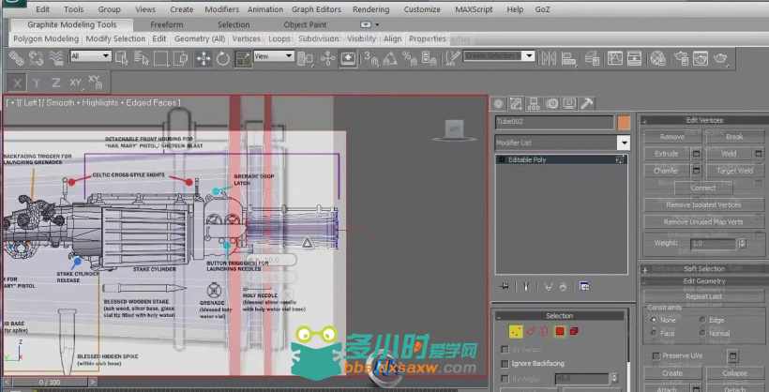The image size is (769, 392).
Task: Select Normal constraint radio button
Action: pos(702,333)
